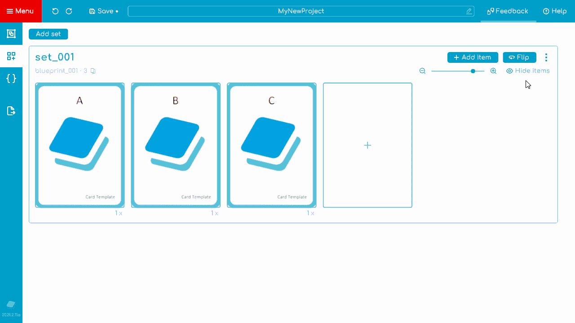Toggle Hide items visibility

click(x=528, y=71)
